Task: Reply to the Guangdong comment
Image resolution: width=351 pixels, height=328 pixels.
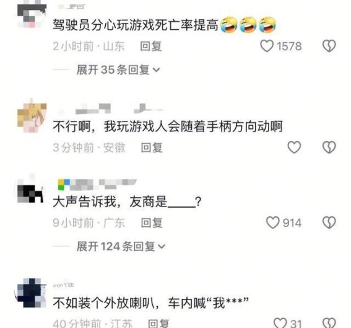Action: 152,223
